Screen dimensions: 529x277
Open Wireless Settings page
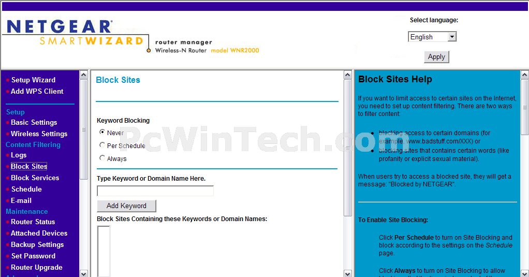pos(39,134)
